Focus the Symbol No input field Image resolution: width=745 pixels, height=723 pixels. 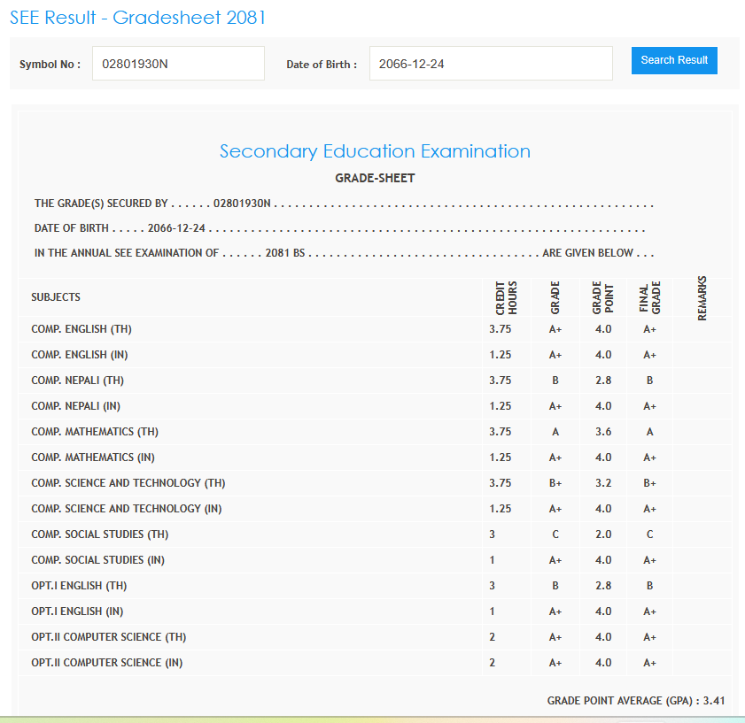tap(178, 64)
